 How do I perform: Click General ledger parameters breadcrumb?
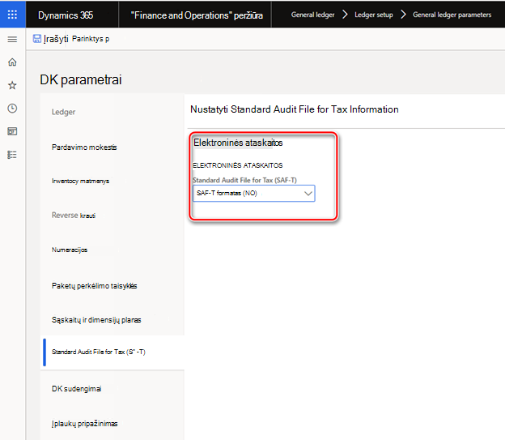pos(452,15)
